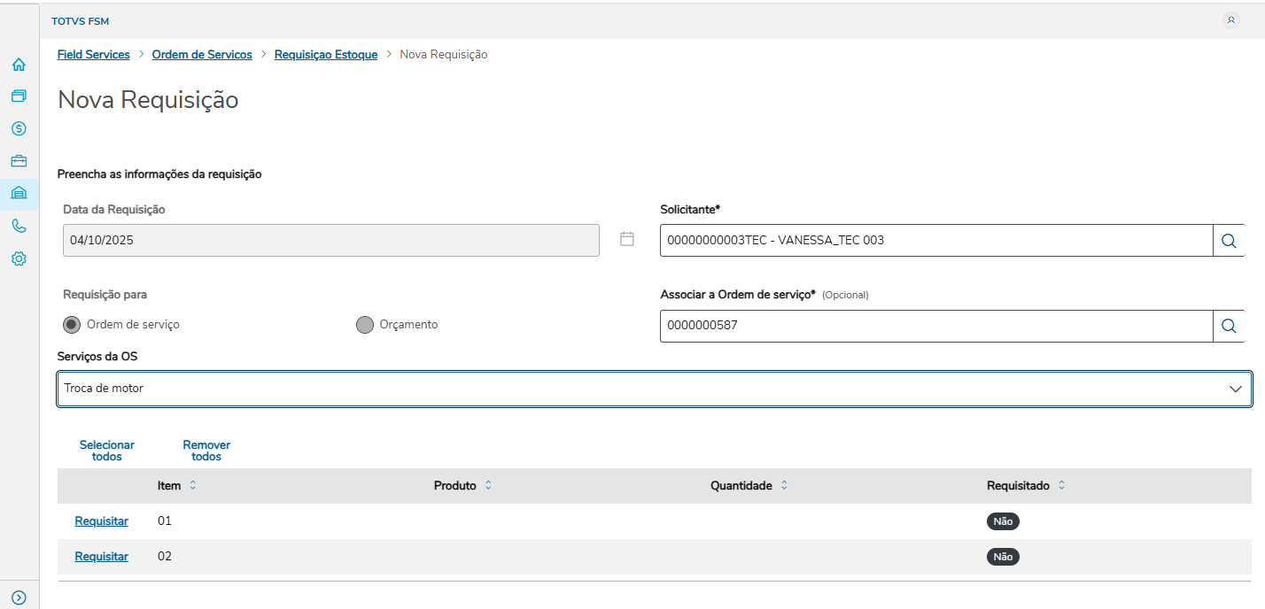Select the warehouse stock sidebar icon
The height and width of the screenshot is (609, 1265).
tap(19, 193)
